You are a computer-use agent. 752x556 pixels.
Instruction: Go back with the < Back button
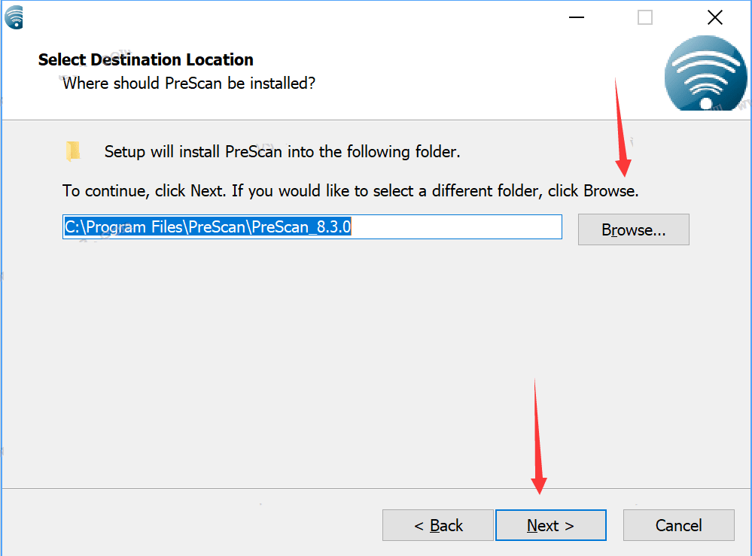click(438, 525)
